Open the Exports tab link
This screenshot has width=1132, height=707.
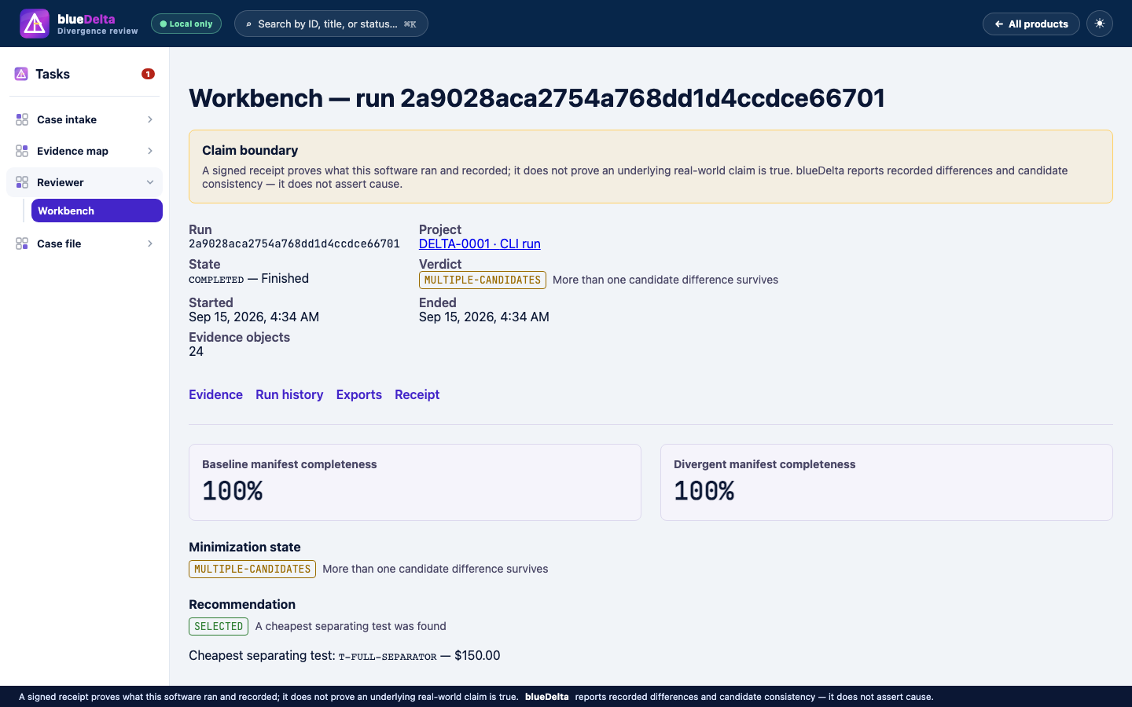(359, 394)
